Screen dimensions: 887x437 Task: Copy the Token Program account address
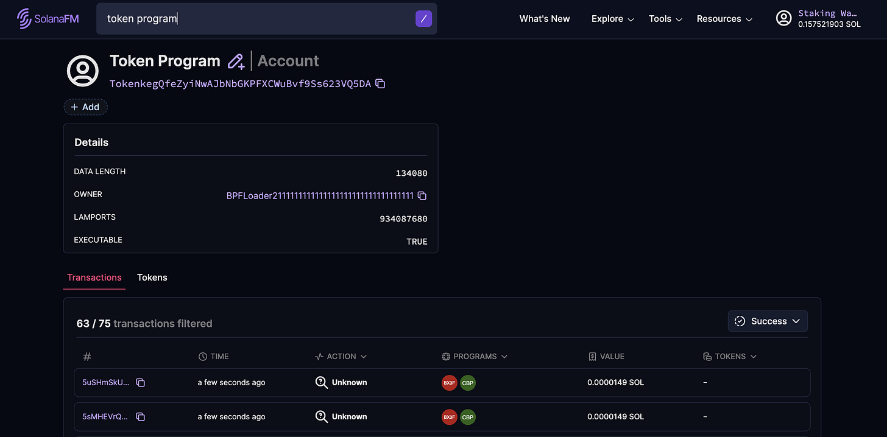(380, 84)
